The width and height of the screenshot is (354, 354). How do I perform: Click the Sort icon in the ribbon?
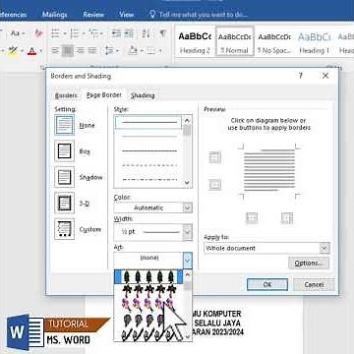tap(146, 33)
